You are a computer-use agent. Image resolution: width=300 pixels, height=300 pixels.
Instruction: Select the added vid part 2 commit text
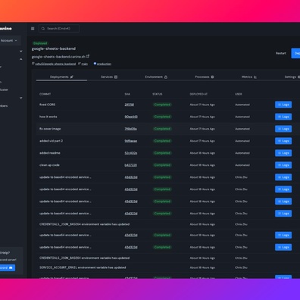51,141
